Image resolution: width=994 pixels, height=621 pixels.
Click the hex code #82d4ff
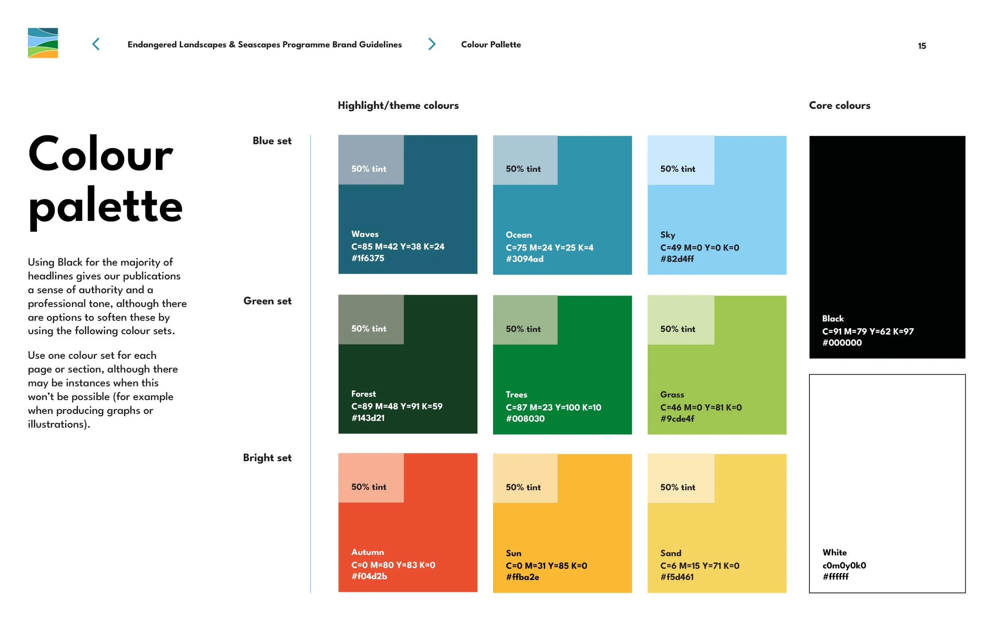click(677, 259)
